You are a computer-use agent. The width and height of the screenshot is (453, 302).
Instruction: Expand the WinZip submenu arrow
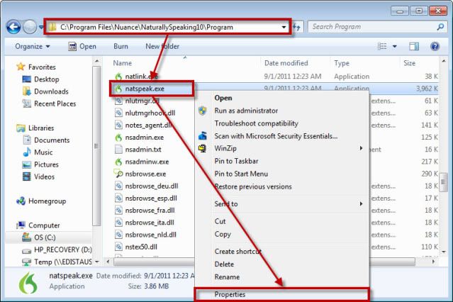point(361,148)
